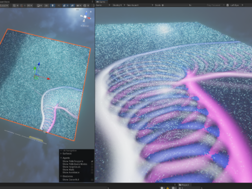Enable Show Walls checkbox

92,170
